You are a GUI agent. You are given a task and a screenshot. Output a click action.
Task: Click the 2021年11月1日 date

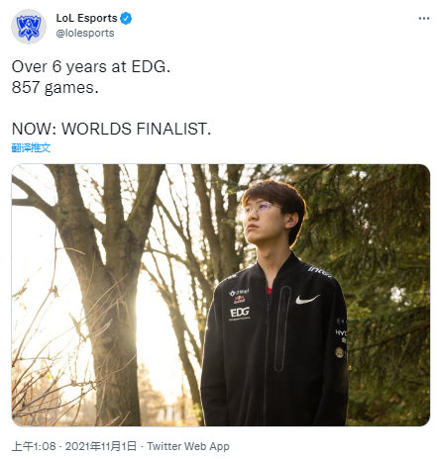pos(101,446)
